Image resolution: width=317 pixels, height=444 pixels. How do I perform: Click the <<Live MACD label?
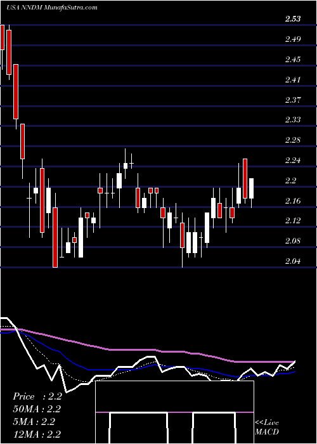pos(267,428)
